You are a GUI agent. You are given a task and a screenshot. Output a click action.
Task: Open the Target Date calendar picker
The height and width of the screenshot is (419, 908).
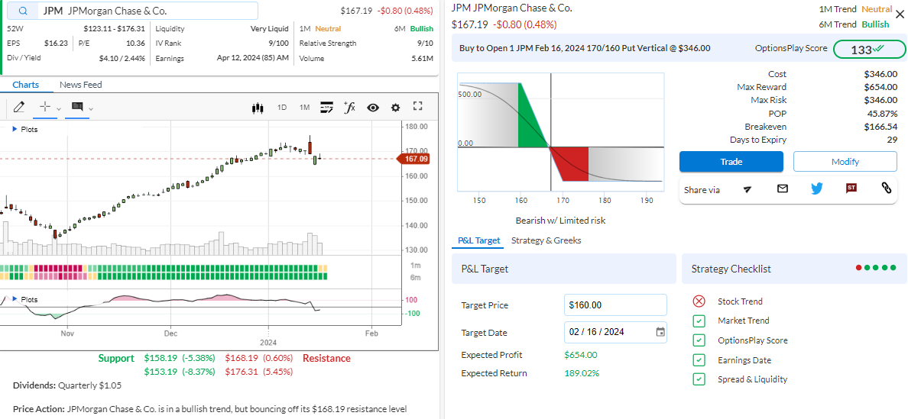[x=660, y=332]
